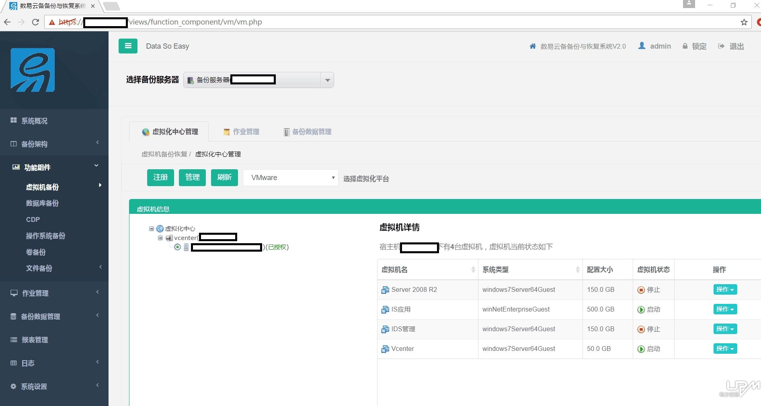This screenshot has width=761, height=406.
Task: Click the 退出 logout link
Action: coord(731,46)
